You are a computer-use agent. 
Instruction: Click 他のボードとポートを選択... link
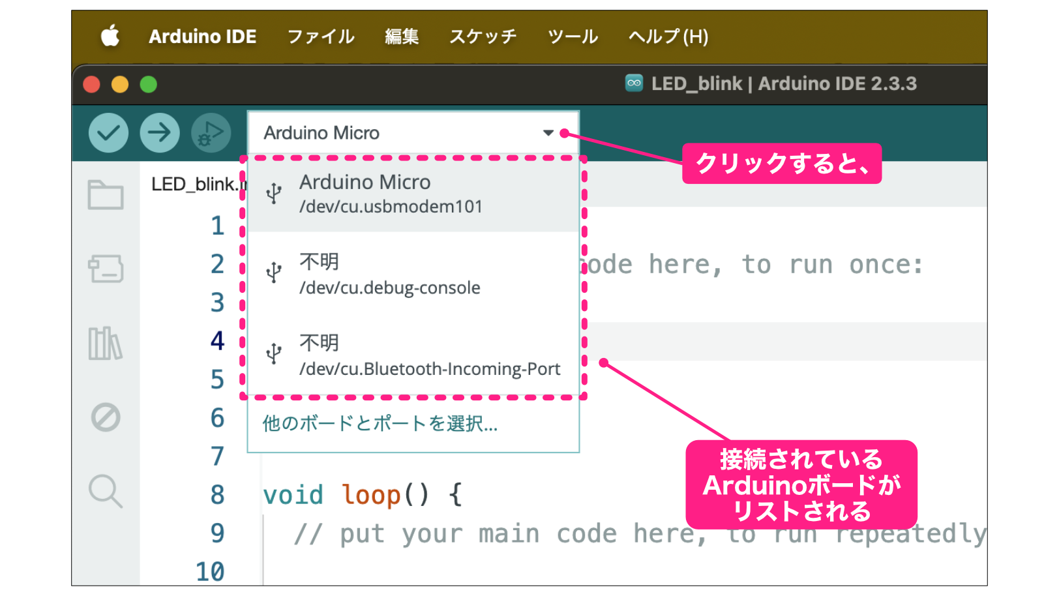coord(380,424)
